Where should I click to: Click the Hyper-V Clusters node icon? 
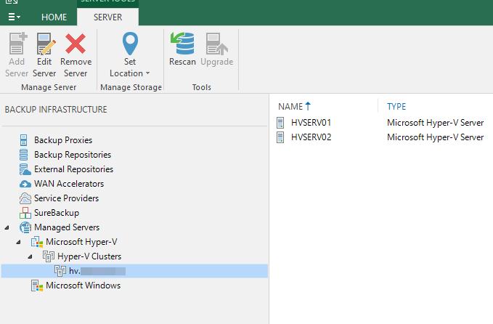49,256
